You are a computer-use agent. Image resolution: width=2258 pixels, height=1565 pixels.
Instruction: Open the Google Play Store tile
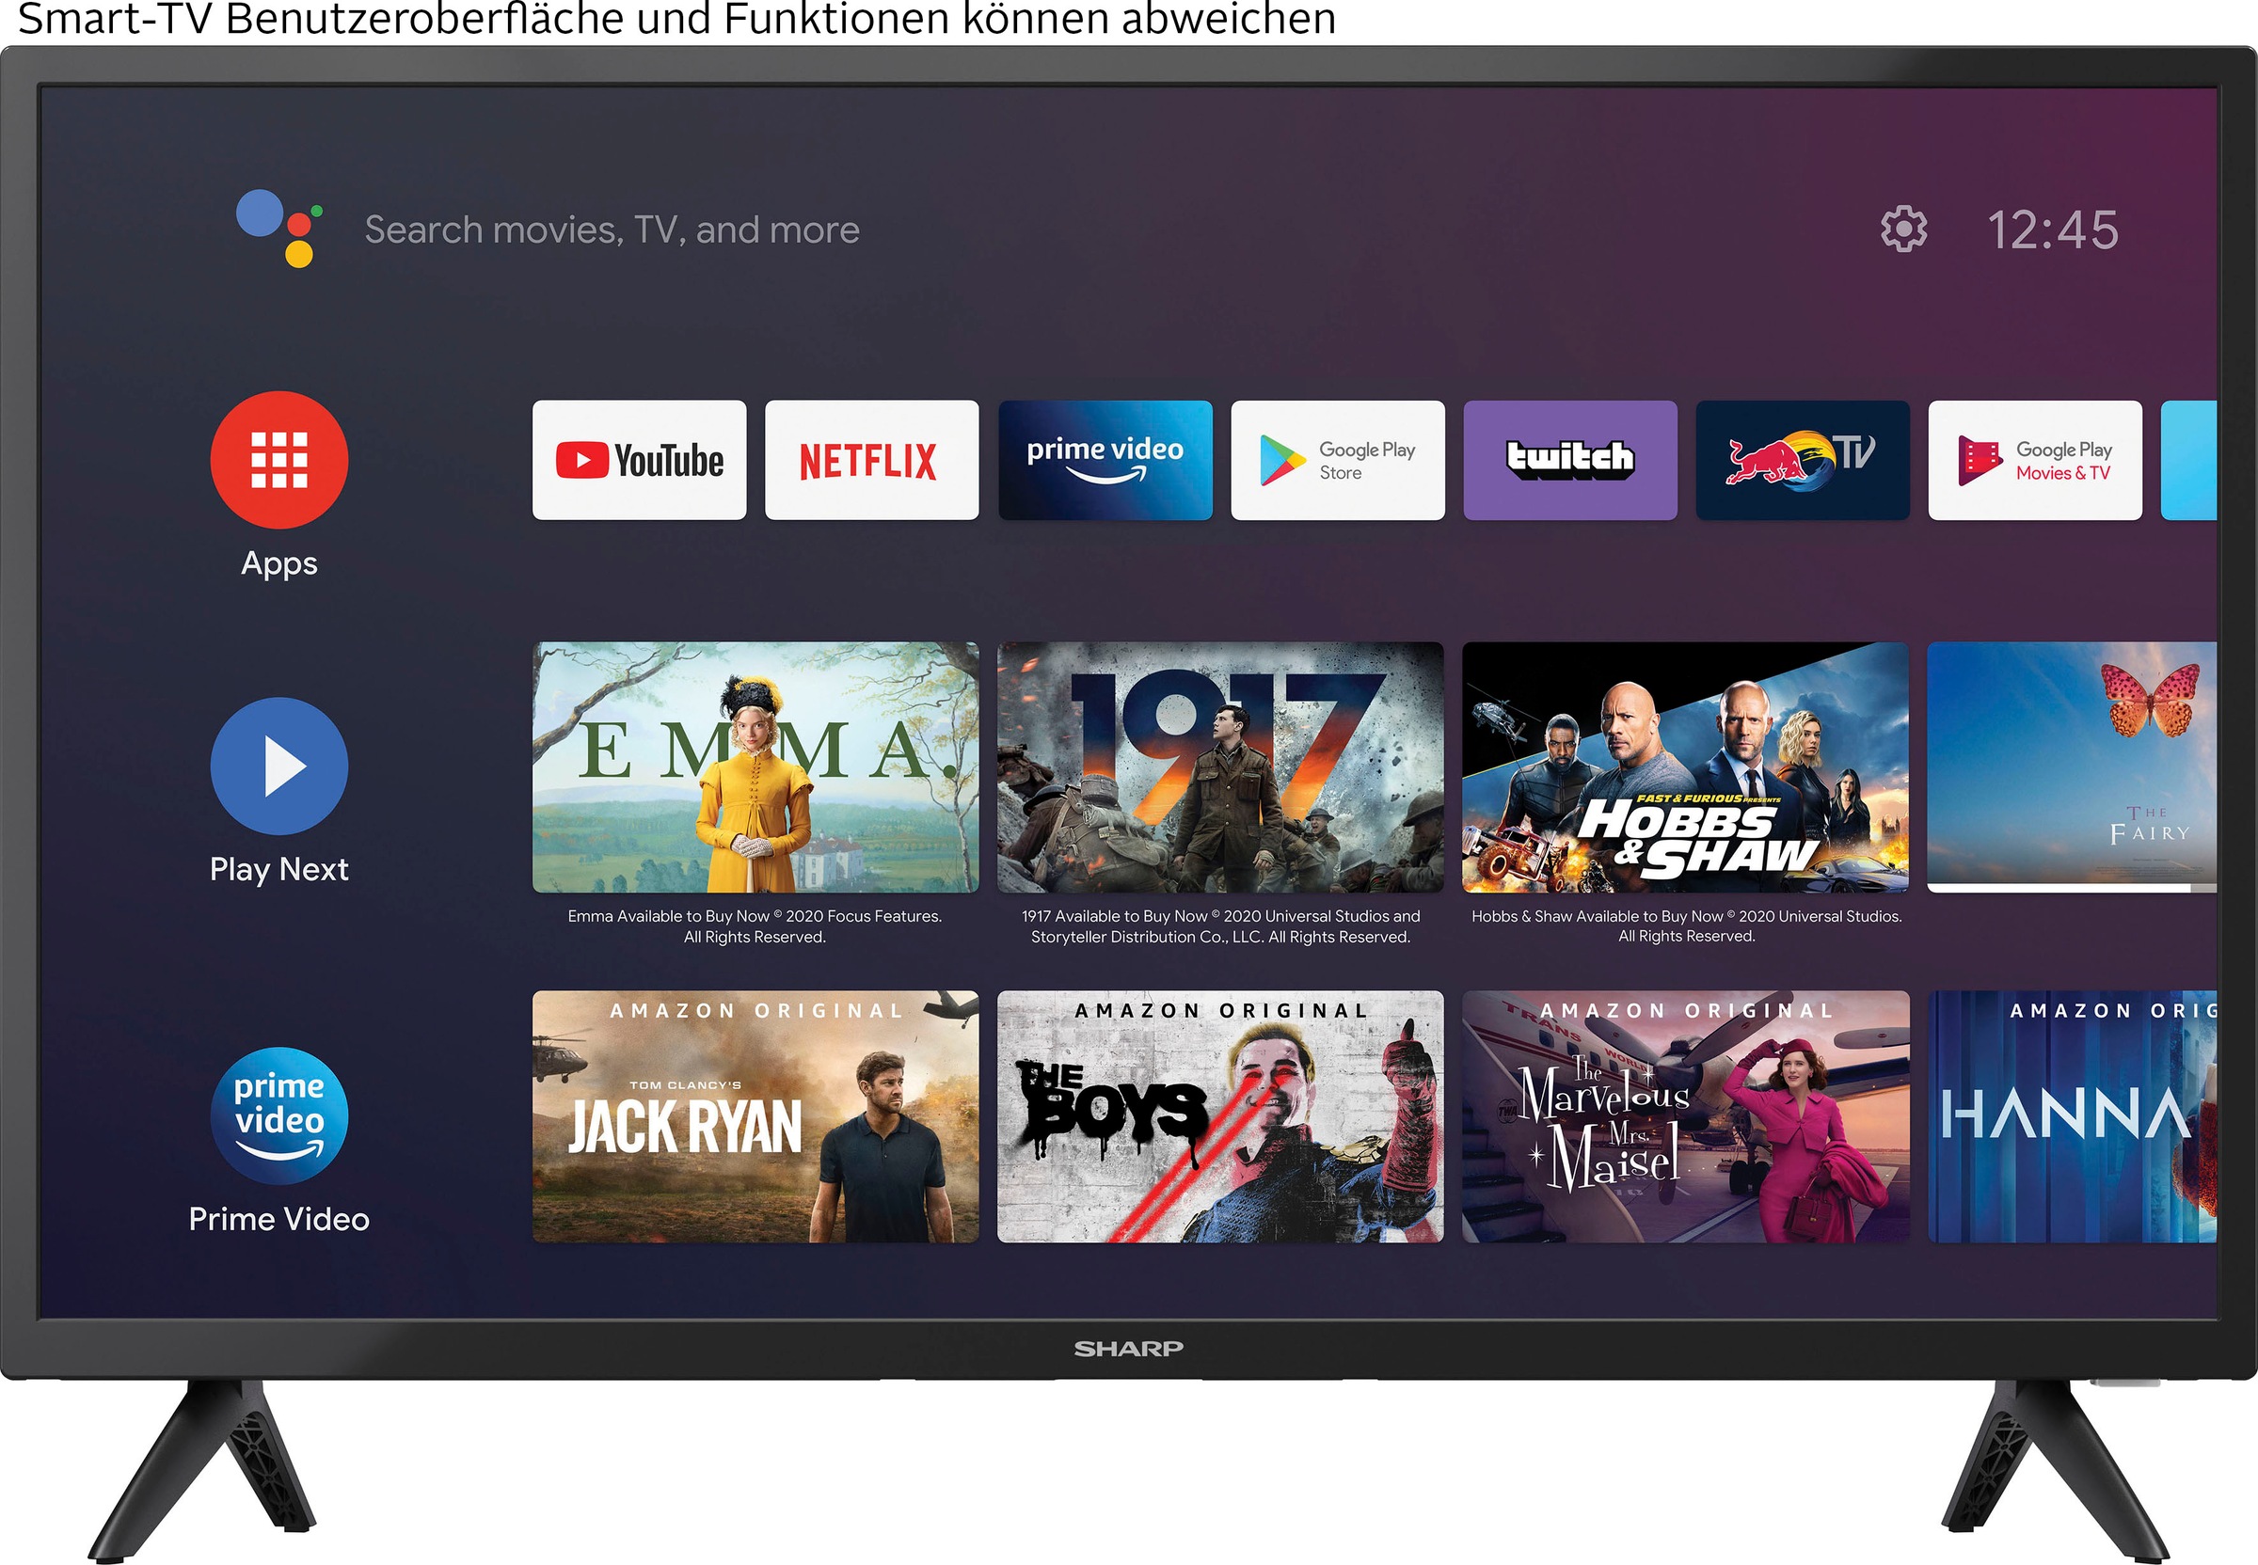(1337, 460)
